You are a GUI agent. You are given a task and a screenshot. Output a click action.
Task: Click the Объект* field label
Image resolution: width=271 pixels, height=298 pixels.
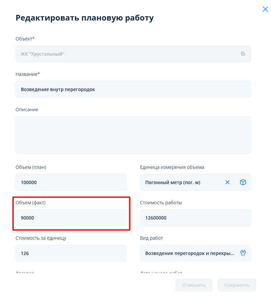point(25,39)
